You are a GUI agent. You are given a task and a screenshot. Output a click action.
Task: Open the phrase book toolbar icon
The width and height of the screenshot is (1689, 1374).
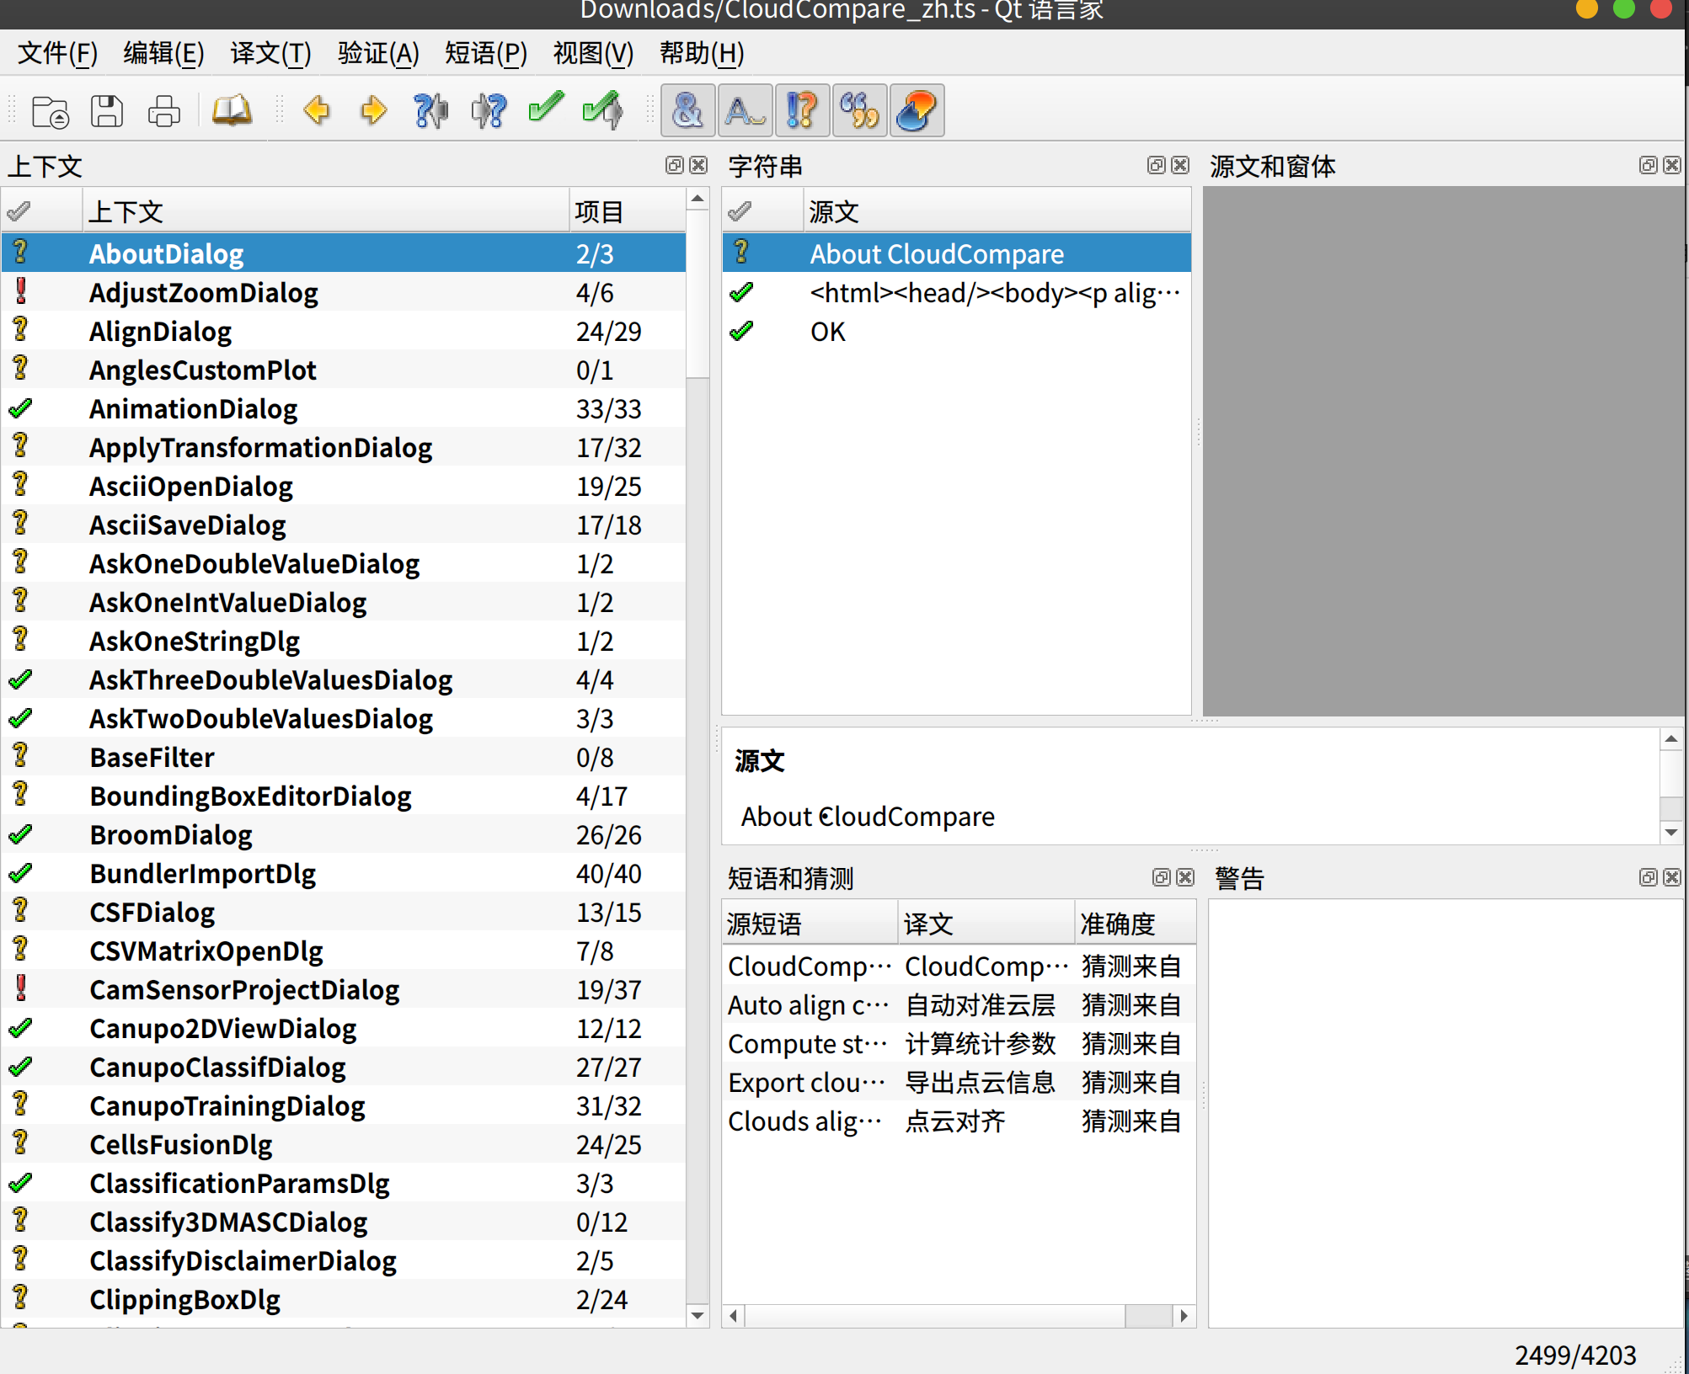pos(232,111)
